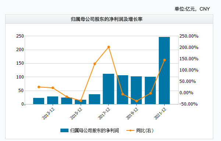
Task: Click the chart title 归属母公司股东的净利润及增长率
Action: tap(107, 19)
